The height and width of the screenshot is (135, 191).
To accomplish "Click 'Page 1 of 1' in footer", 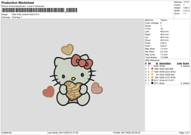I will point(184,133).
